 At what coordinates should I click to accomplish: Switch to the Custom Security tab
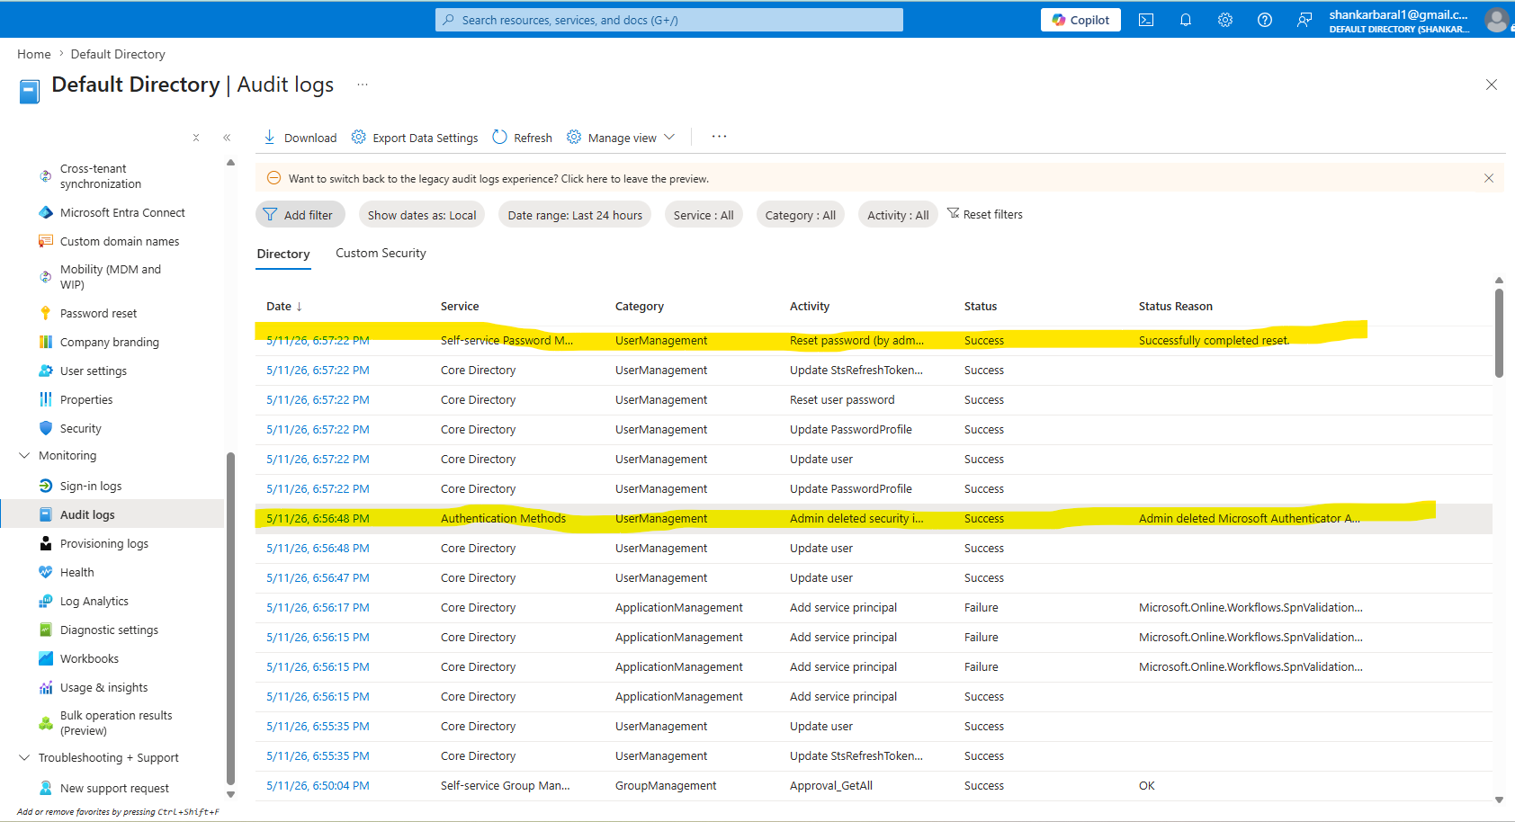[381, 254]
